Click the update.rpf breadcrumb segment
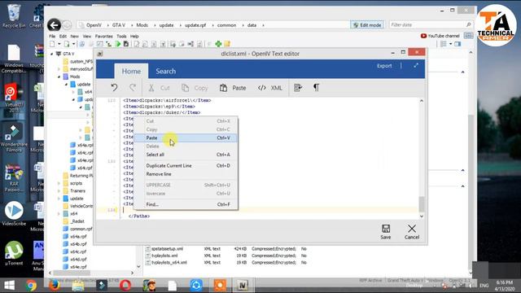Viewport: 521px width, 293px height. tap(195, 25)
